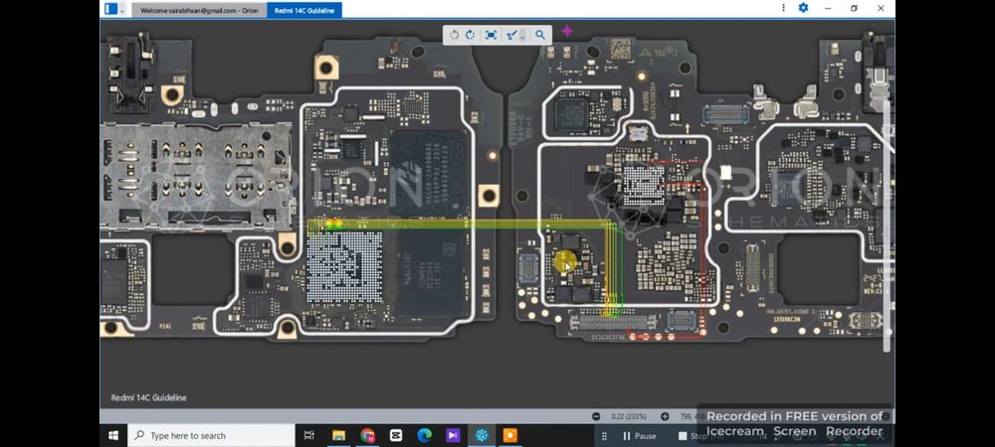
Task: Open CapCut from the taskbar
Action: (x=396, y=436)
